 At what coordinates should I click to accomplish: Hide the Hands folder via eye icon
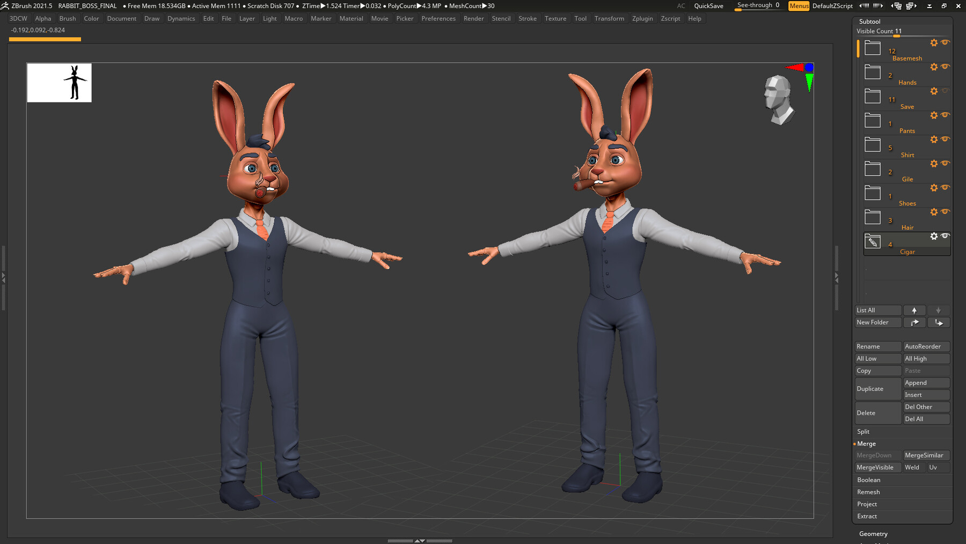tap(945, 67)
